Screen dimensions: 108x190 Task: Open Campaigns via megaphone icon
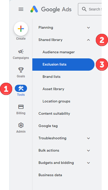click(x=21, y=52)
